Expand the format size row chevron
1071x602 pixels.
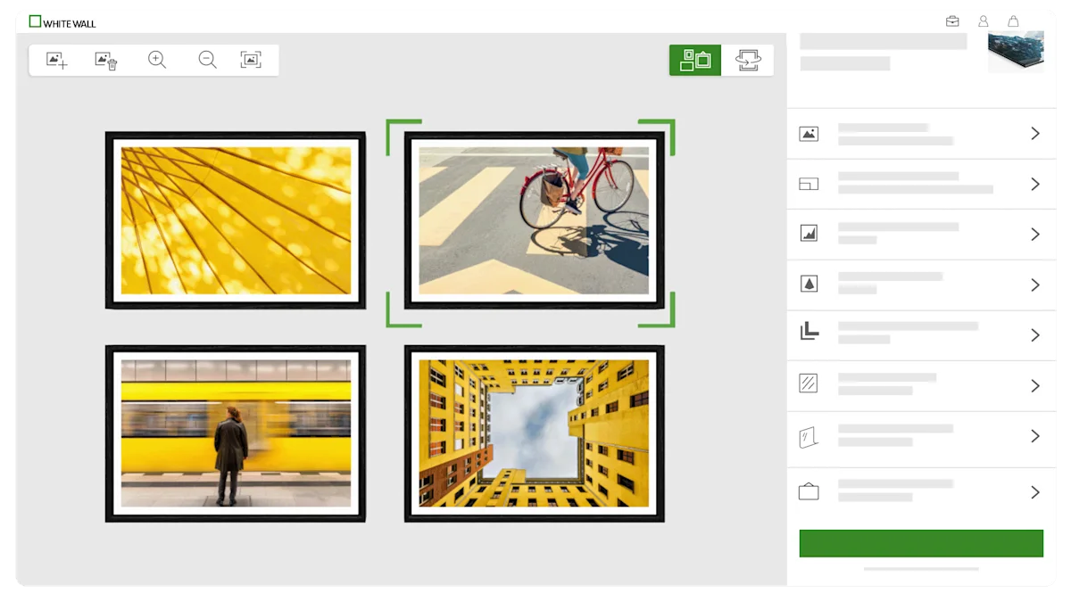click(1035, 184)
